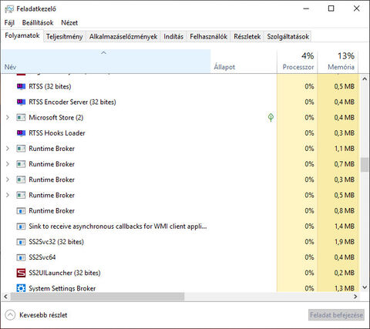Sort by the Processzor column header
This screenshot has height=329, width=370.
click(297, 61)
